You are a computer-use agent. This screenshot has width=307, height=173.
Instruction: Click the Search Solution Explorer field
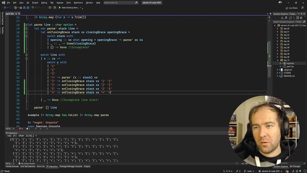pyautogui.click(x=289, y=22)
